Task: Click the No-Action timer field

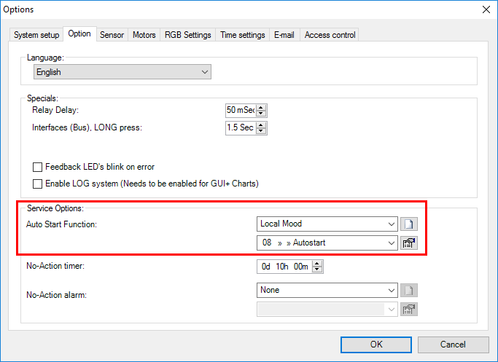Action: (286, 267)
